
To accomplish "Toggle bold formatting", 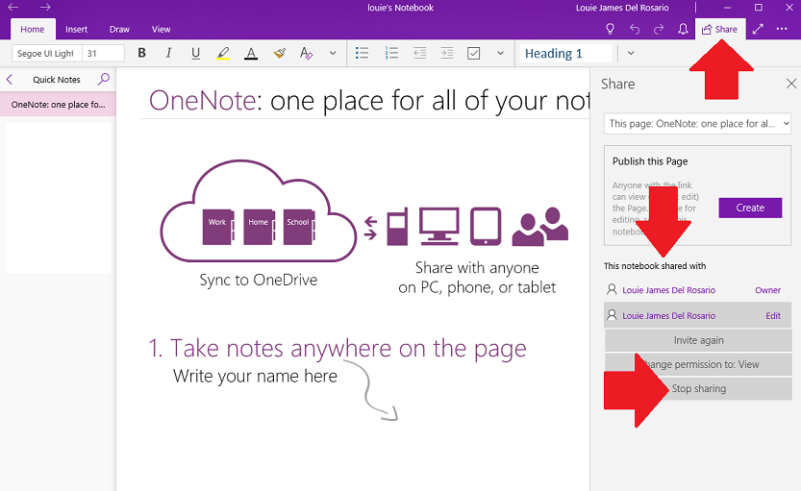I will click(142, 53).
